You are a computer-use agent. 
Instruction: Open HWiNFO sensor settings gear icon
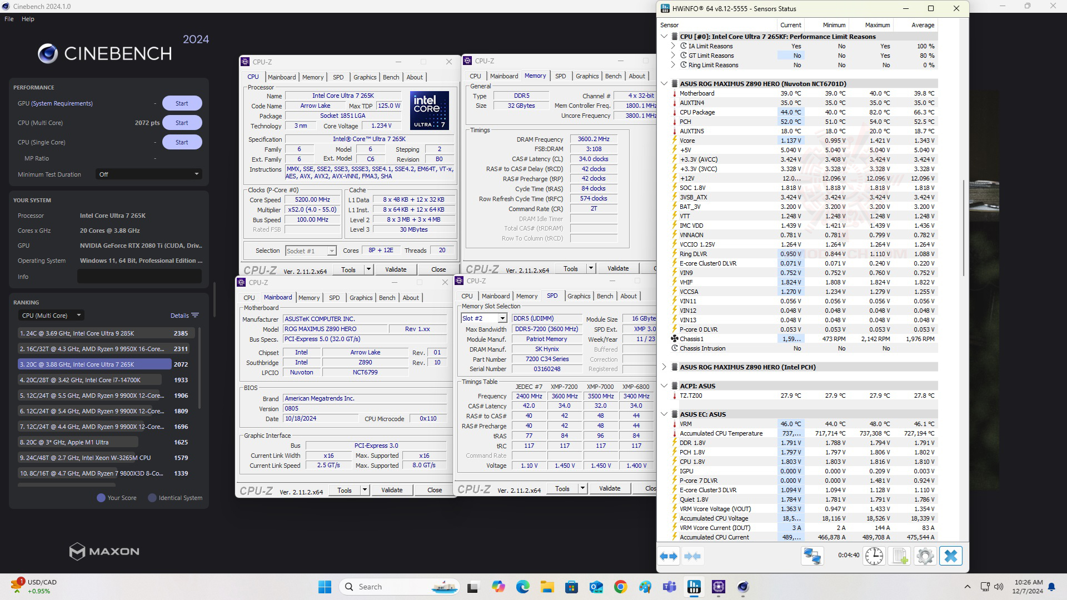pos(925,556)
